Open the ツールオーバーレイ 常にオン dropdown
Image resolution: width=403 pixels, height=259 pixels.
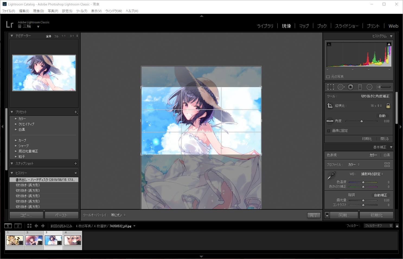click(x=118, y=215)
